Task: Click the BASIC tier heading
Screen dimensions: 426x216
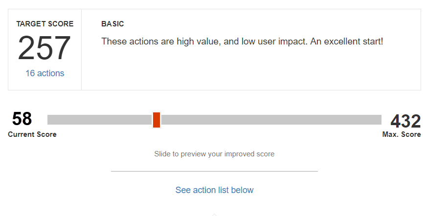Action: click(x=112, y=24)
